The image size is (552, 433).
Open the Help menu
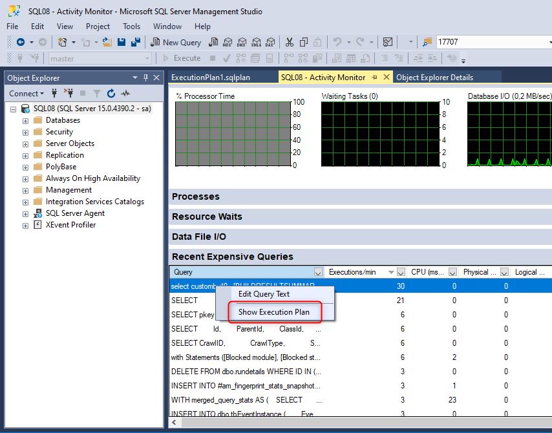[202, 26]
